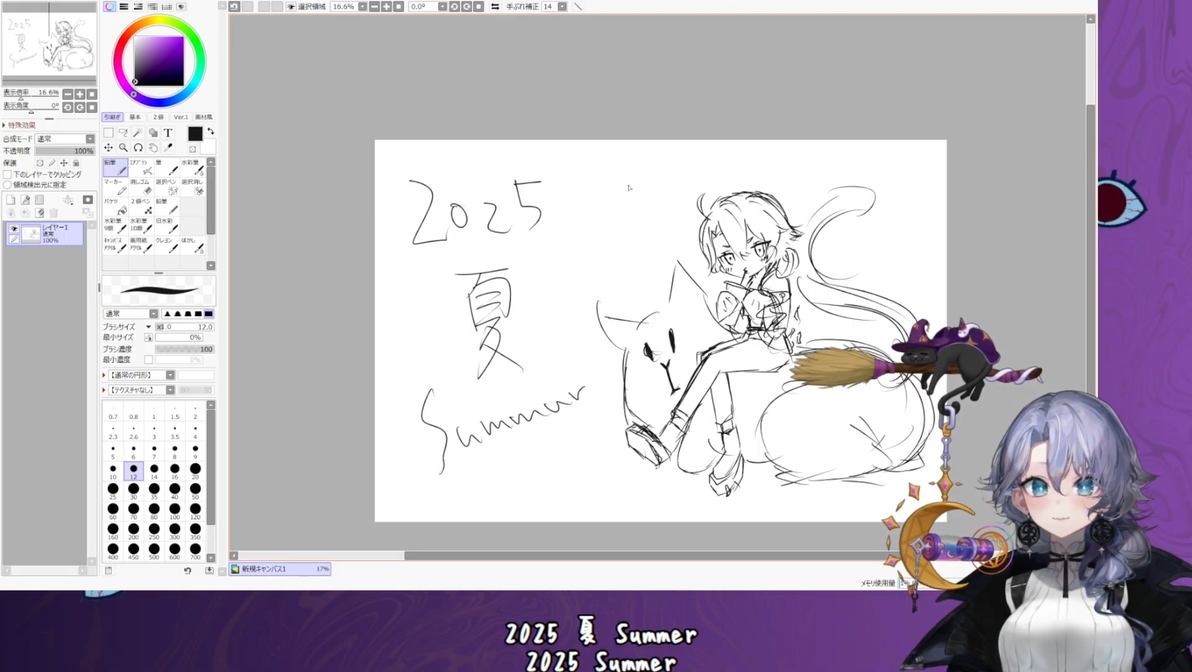Viewport: 1192px width, 672px height.
Task: Open the 手ぶれ補正 stabilizer dropdown
Action: coord(562,7)
